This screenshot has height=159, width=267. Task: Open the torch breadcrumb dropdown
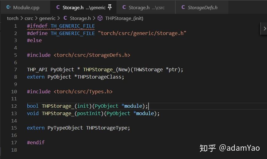(13, 18)
